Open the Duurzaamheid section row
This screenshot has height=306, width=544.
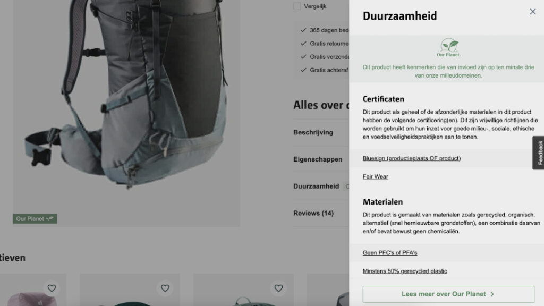316,186
